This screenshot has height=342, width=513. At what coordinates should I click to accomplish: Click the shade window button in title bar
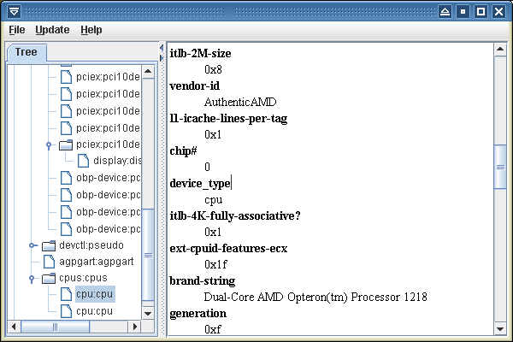pyautogui.click(x=445, y=12)
